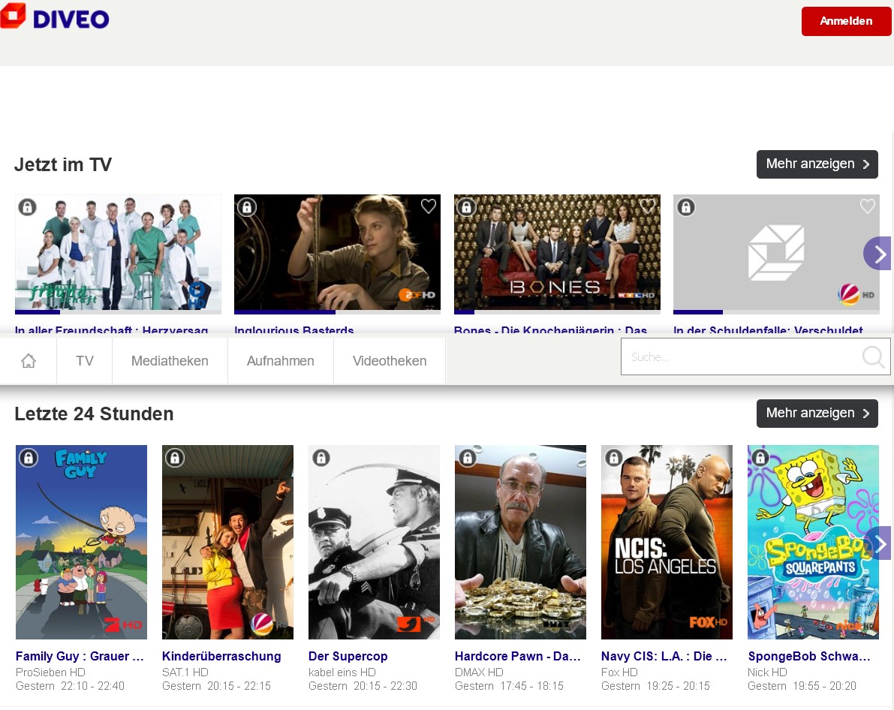
Task: Show next items in Letzte 24 Stunden carousel
Action: tap(878, 544)
